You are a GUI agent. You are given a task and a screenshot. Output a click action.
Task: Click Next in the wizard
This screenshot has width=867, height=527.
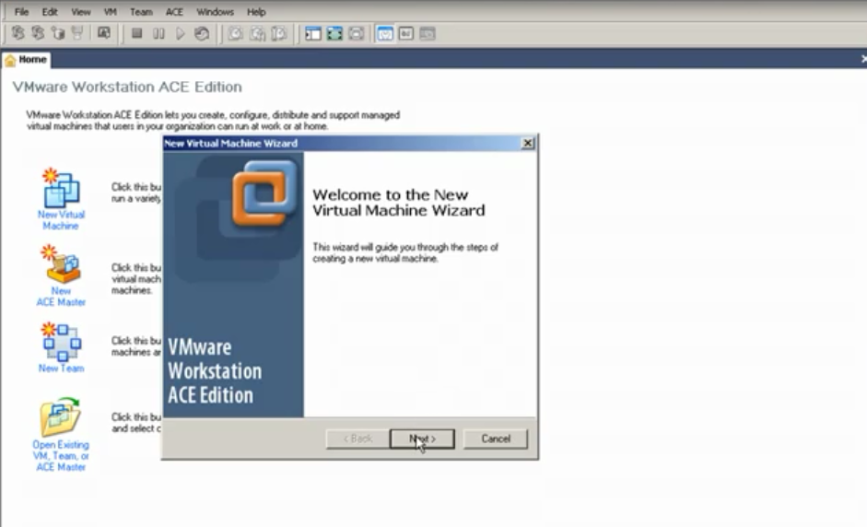pos(422,439)
